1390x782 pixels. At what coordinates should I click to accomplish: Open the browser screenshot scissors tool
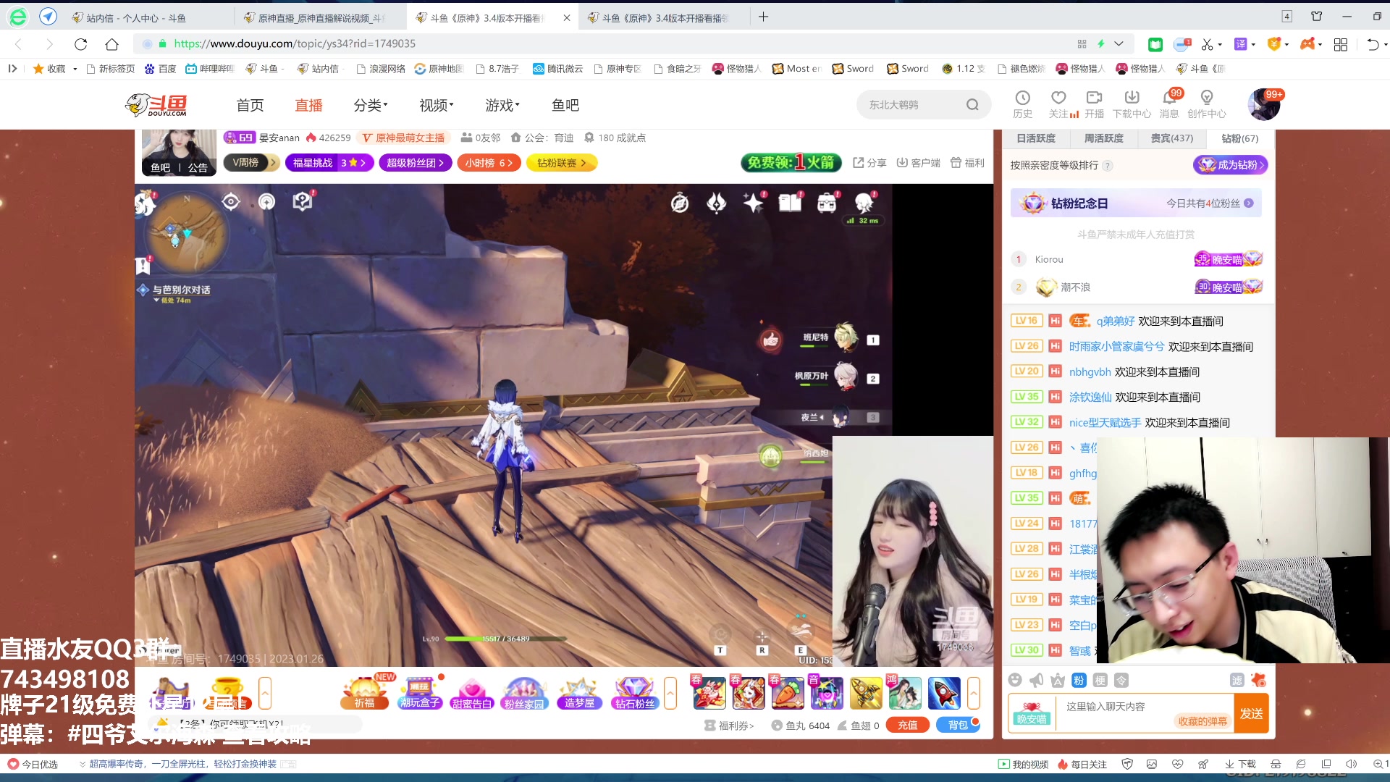point(1207,44)
